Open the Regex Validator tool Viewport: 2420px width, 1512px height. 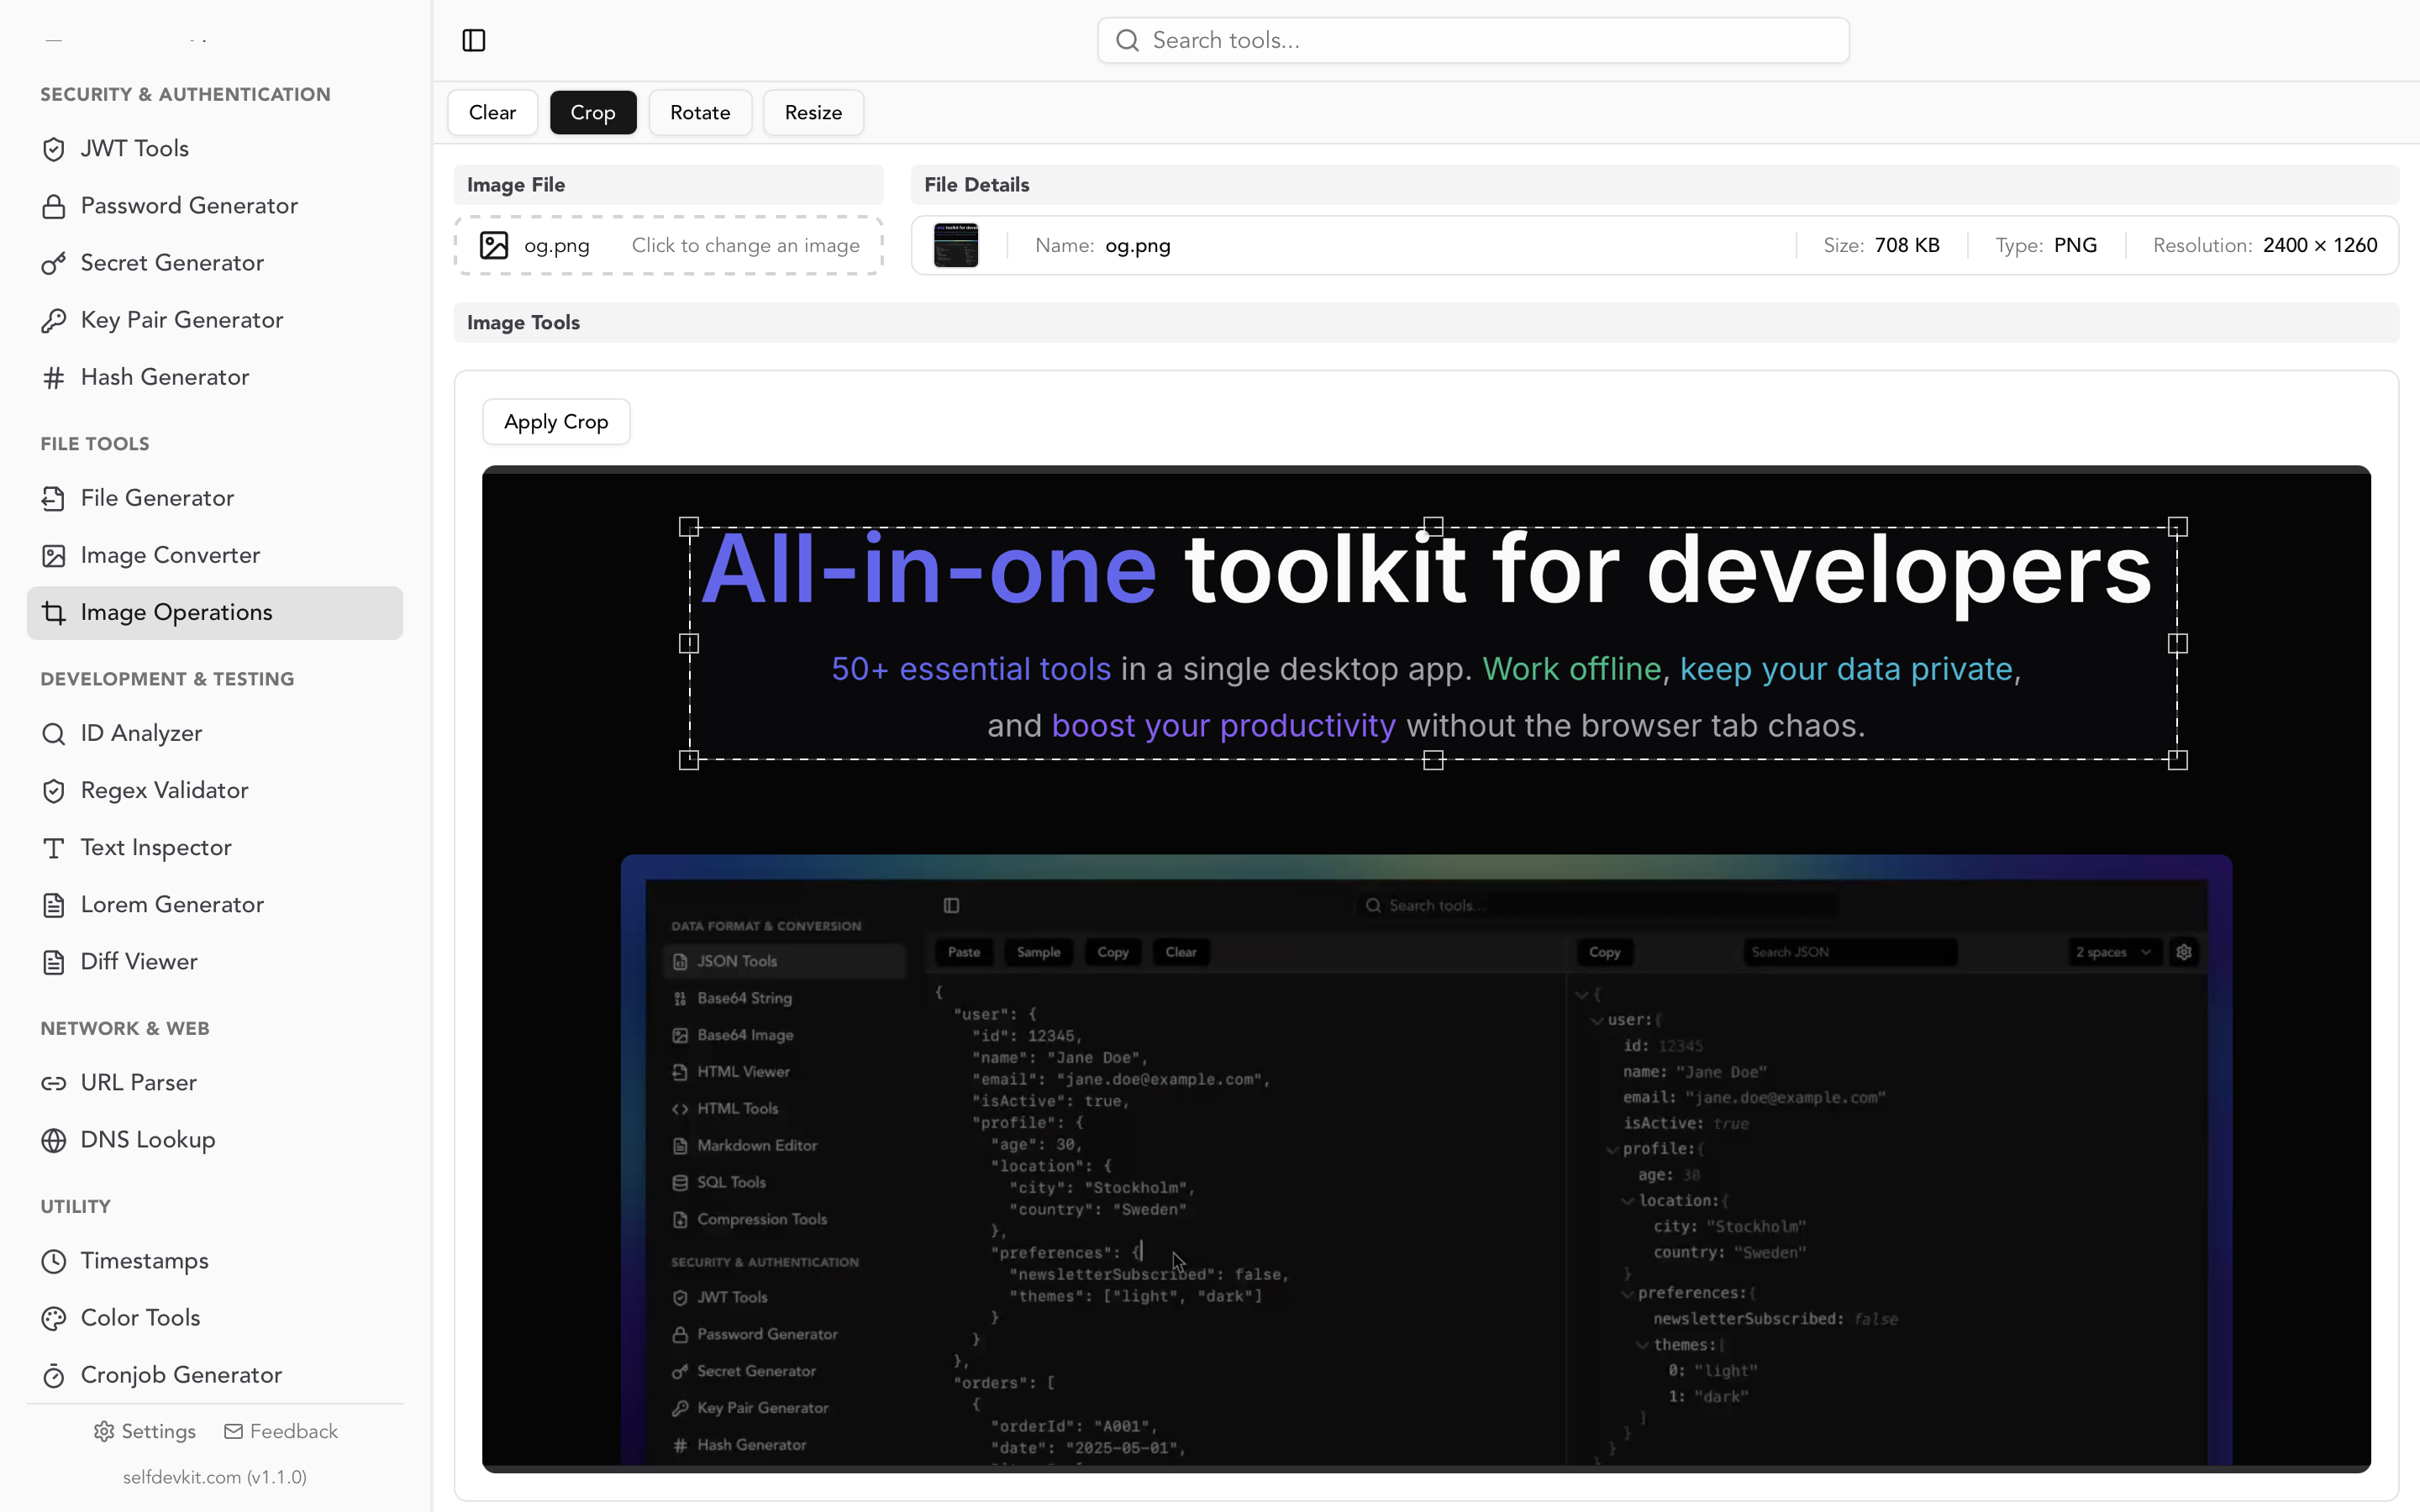pos(215,790)
